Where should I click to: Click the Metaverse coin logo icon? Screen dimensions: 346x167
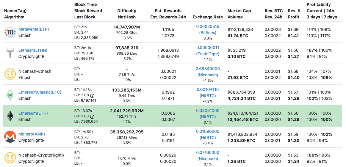click(10, 32)
